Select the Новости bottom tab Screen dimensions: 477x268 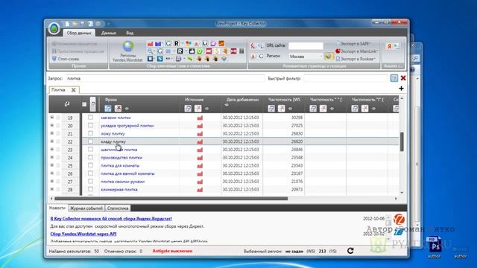(57, 208)
